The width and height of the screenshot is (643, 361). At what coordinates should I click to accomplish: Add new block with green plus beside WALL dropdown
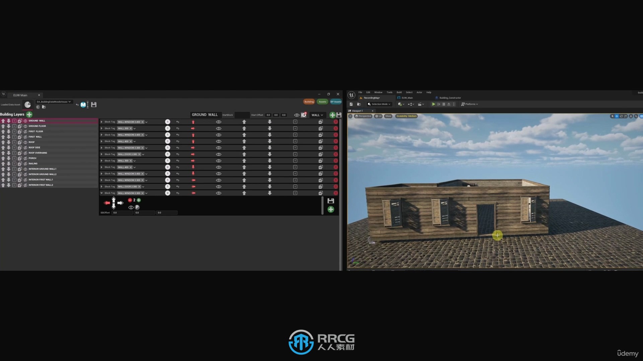click(332, 115)
